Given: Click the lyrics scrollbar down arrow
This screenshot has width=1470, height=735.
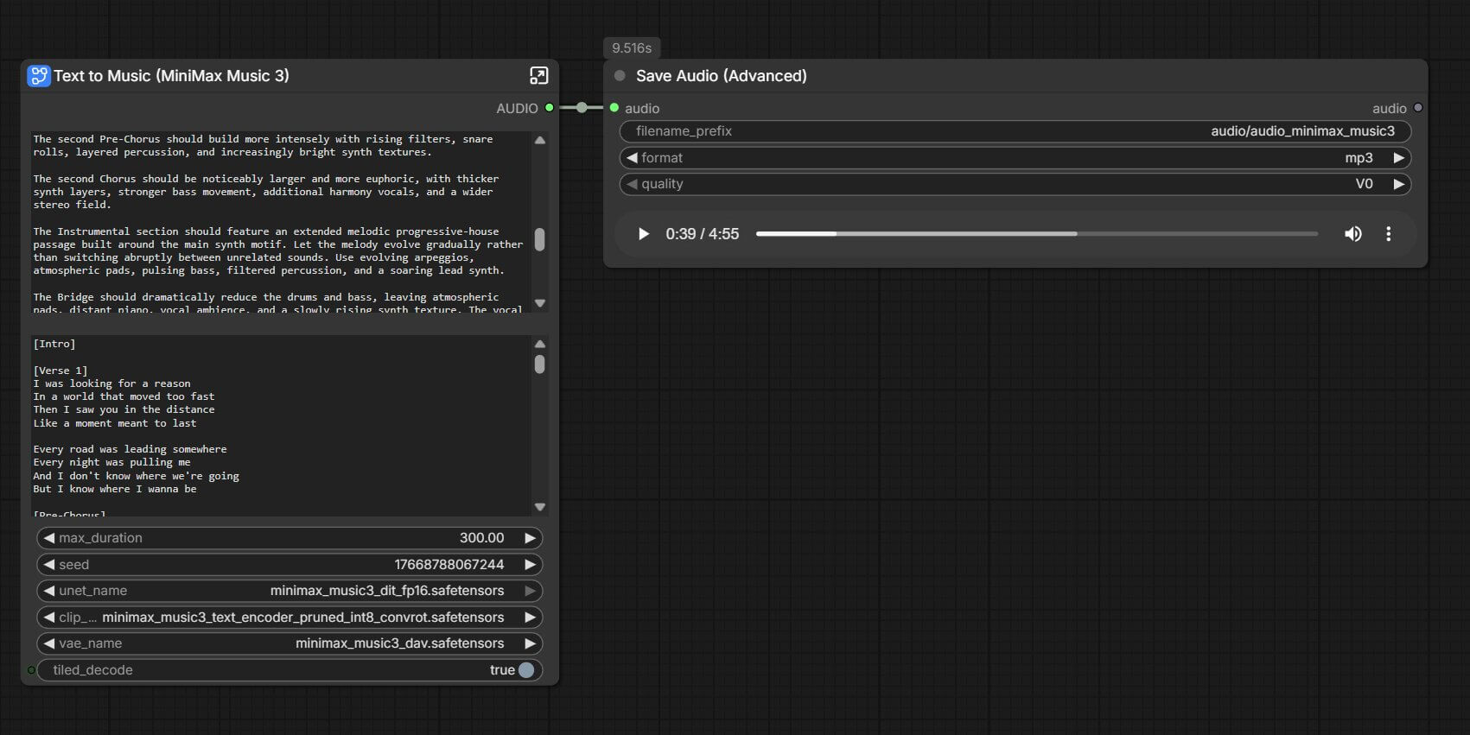Looking at the screenshot, I should [x=540, y=507].
